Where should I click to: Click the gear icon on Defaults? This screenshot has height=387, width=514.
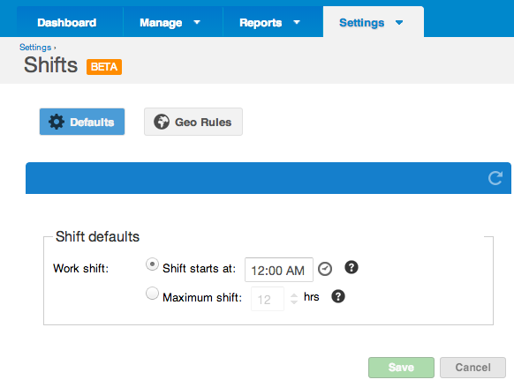(x=57, y=122)
